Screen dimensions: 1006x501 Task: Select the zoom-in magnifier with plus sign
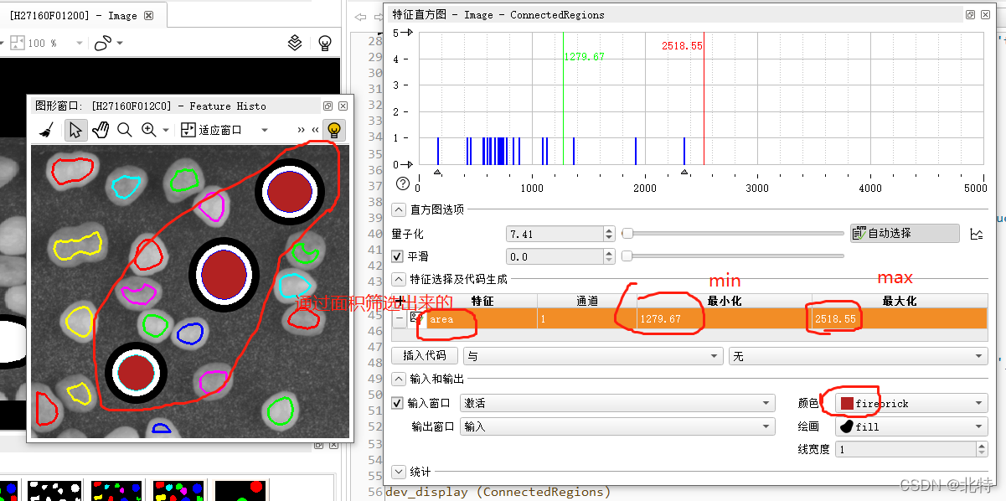point(149,130)
